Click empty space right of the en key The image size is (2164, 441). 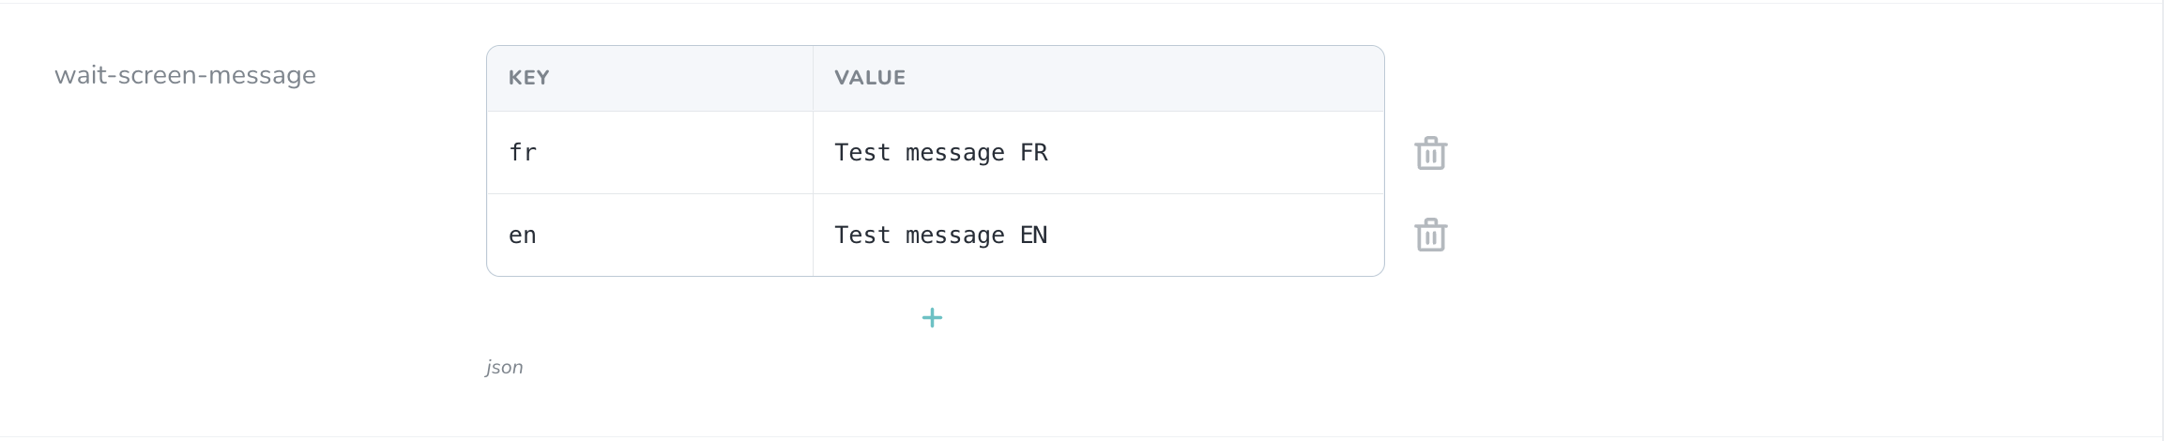pyautogui.click(x=676, y=236)
